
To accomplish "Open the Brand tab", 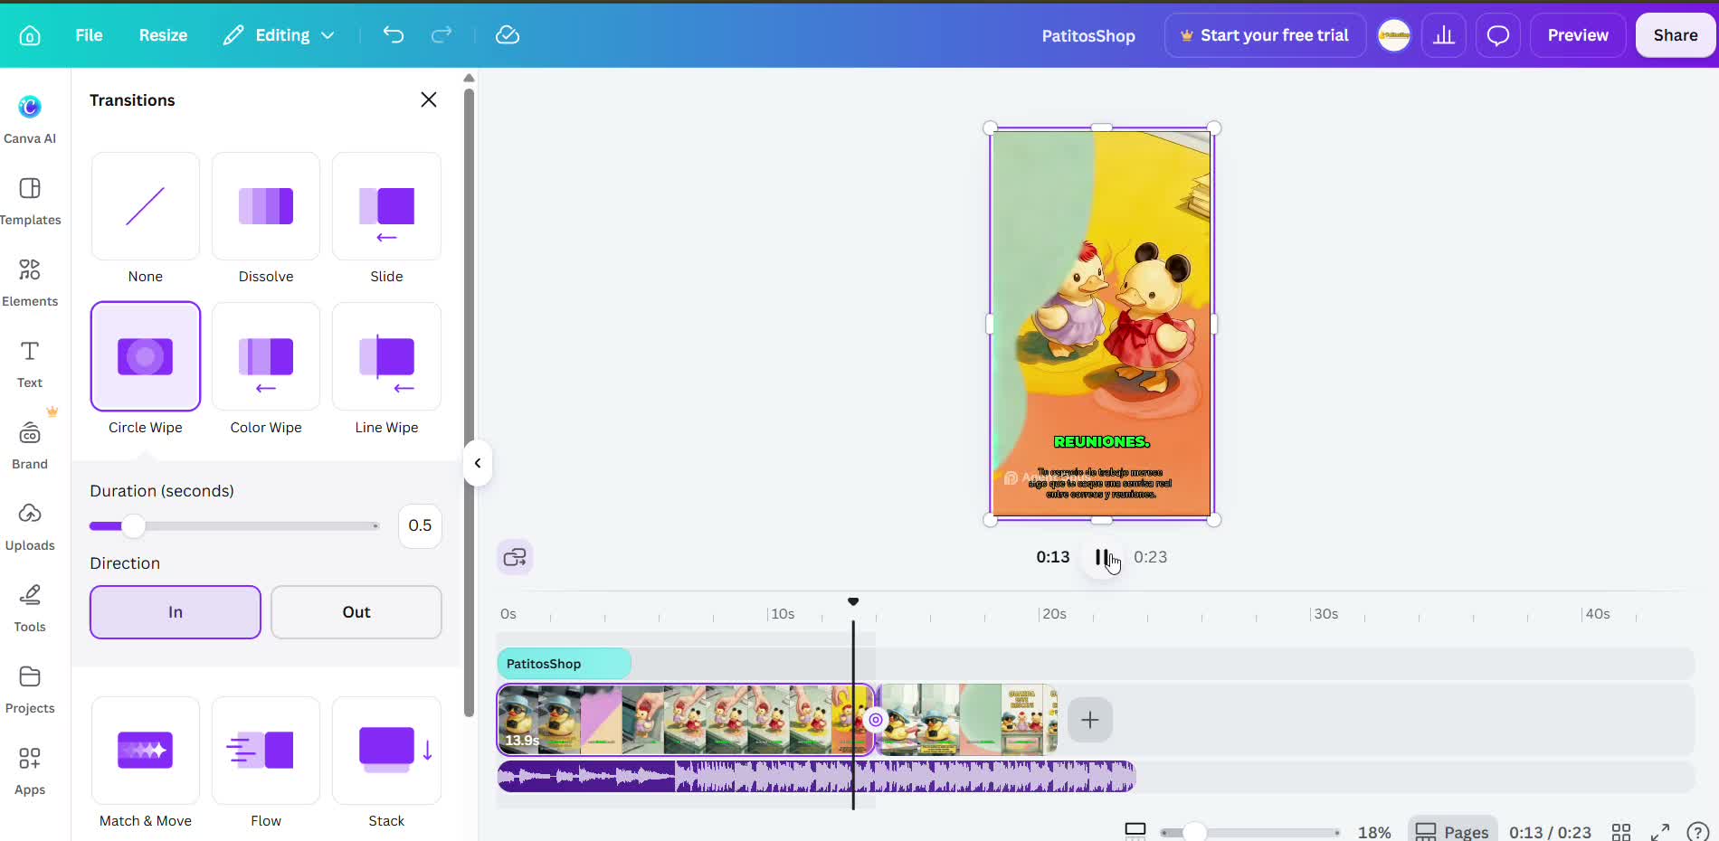I will pyautogui.click(x=30, y=445).
